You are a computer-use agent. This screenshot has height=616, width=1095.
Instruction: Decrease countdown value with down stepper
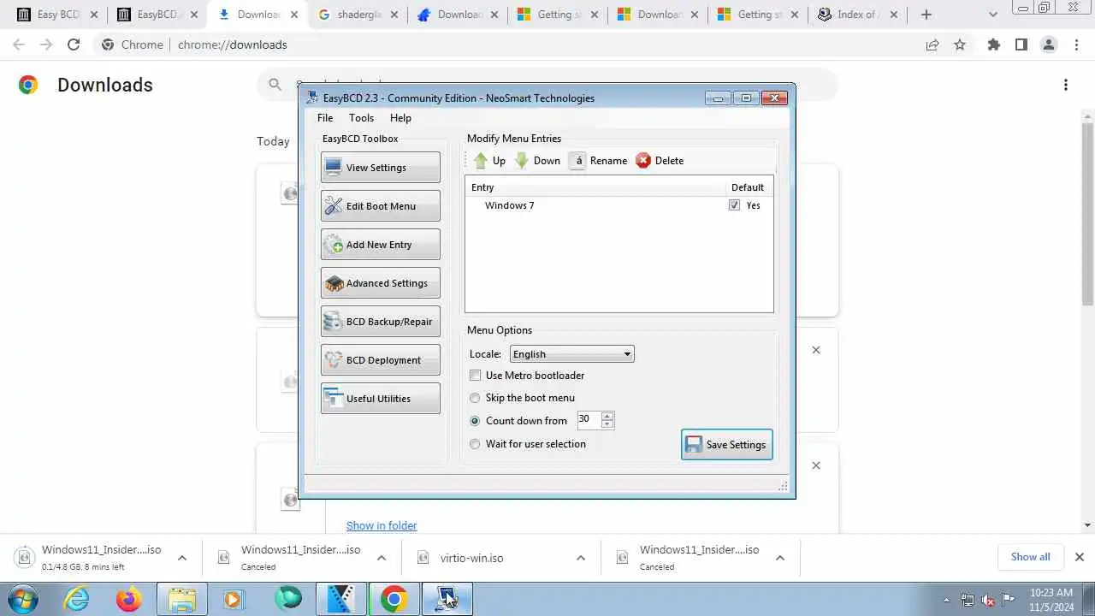pyautogui.click(x=607, y=423)
